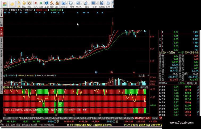The height and width of the screenshot is (129, 201).
Task: Open 留言 in bottom bar
Action: 7,125
